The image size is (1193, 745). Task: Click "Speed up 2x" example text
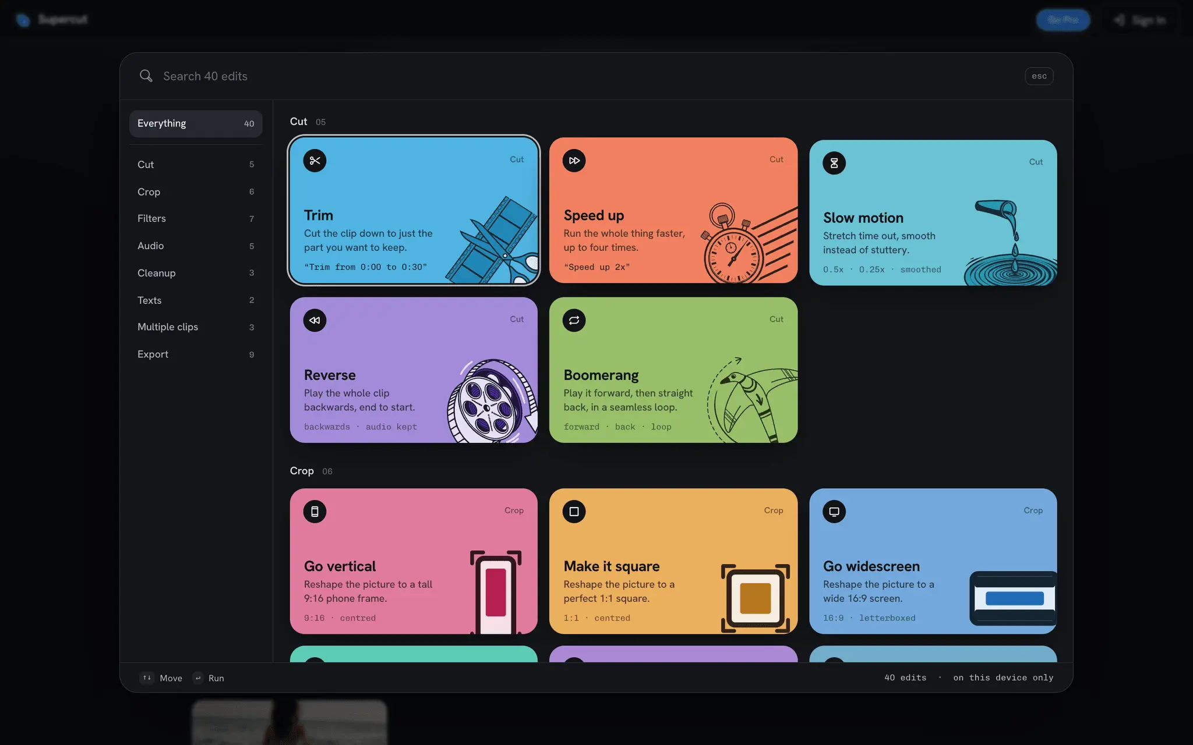[596, 267]
